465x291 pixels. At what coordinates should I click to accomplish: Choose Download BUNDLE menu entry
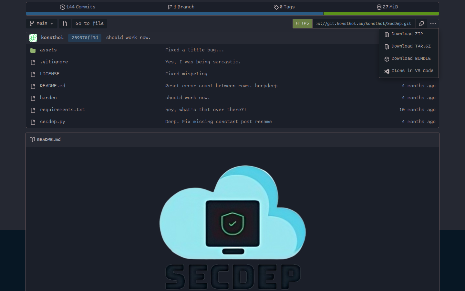pos(411,59)
